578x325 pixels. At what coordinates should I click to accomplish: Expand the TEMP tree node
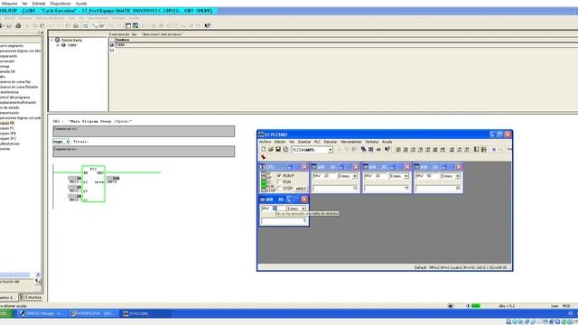point(58,45)
